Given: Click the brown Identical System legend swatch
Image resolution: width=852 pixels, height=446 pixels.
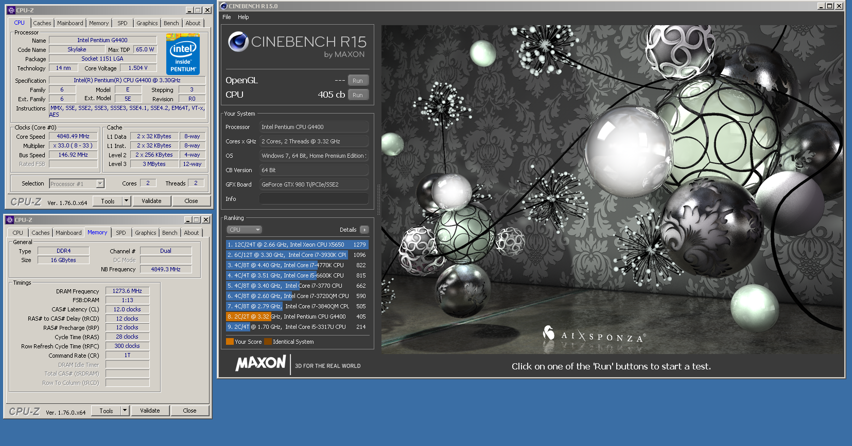Looking at the screenshot, I should (x=268, y=341).
